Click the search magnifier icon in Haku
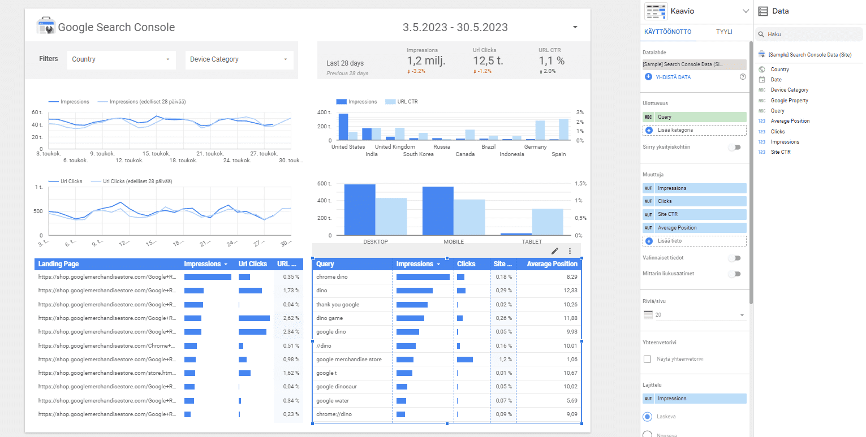The width and height of the screenshot is (866, 437). pyautogui.click(x=762, y=34)
